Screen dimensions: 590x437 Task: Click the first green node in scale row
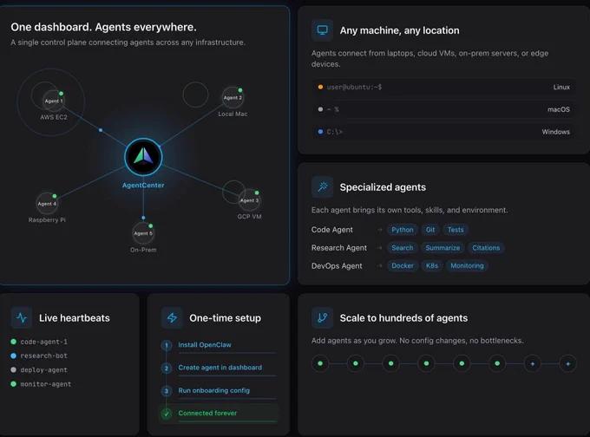click(320, 363)
